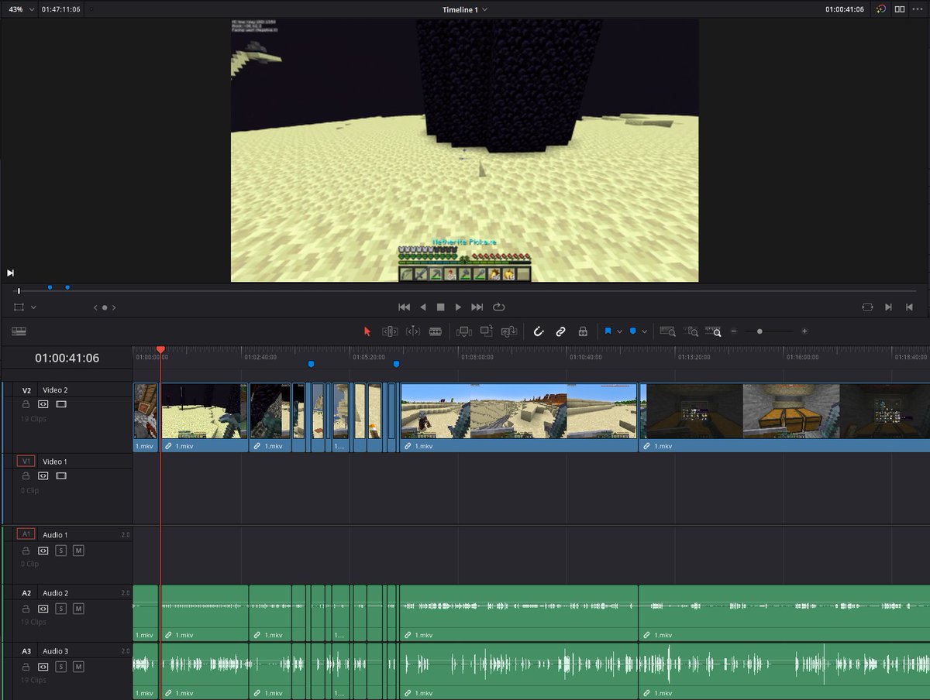The image size is (930, 700).
Task: Click the Insert Clip icon
Action: pyautogui.click(x=463, y=331)
